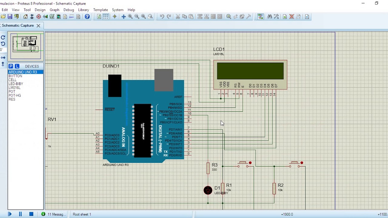This screenshot has width=388, height=218.
Task: Open Search and Tag binoculars icon
Action: click(x=269, y=17)
